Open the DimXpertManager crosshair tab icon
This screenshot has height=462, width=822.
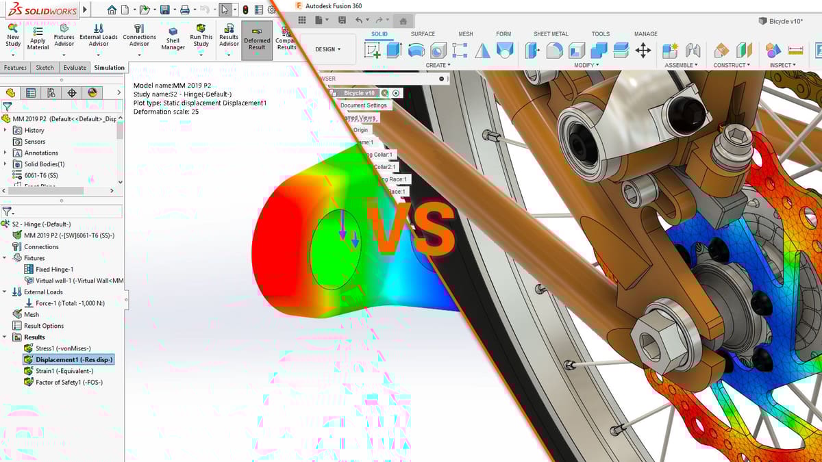pyautogui.click(x=72, y=92)
